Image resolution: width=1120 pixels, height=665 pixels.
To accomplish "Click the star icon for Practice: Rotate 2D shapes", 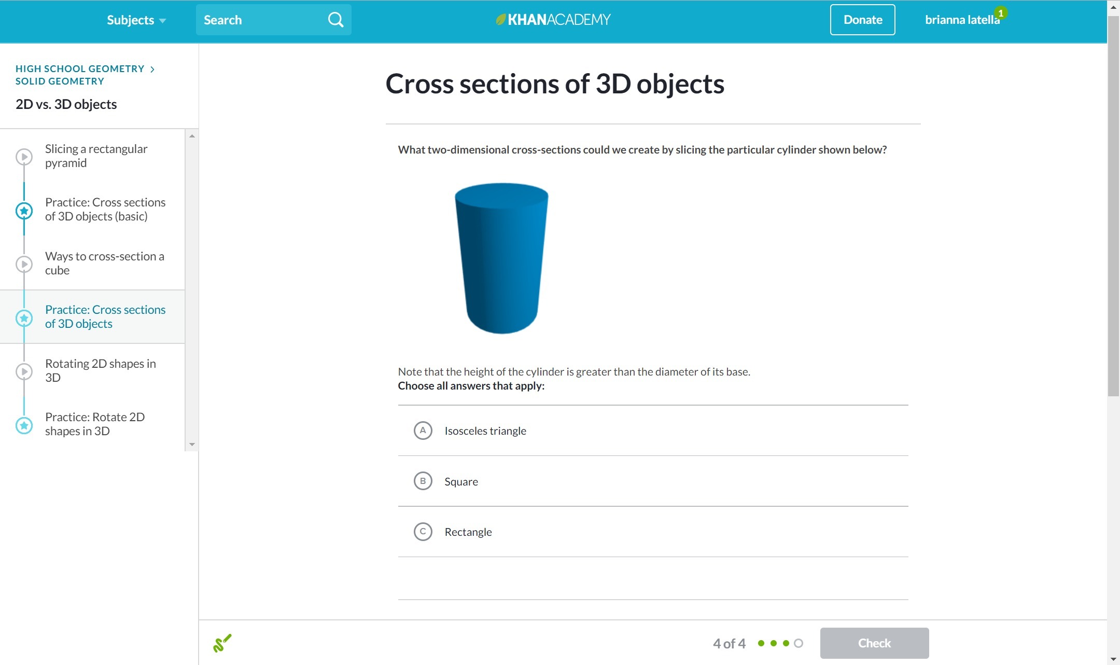I will click(24, 425).
